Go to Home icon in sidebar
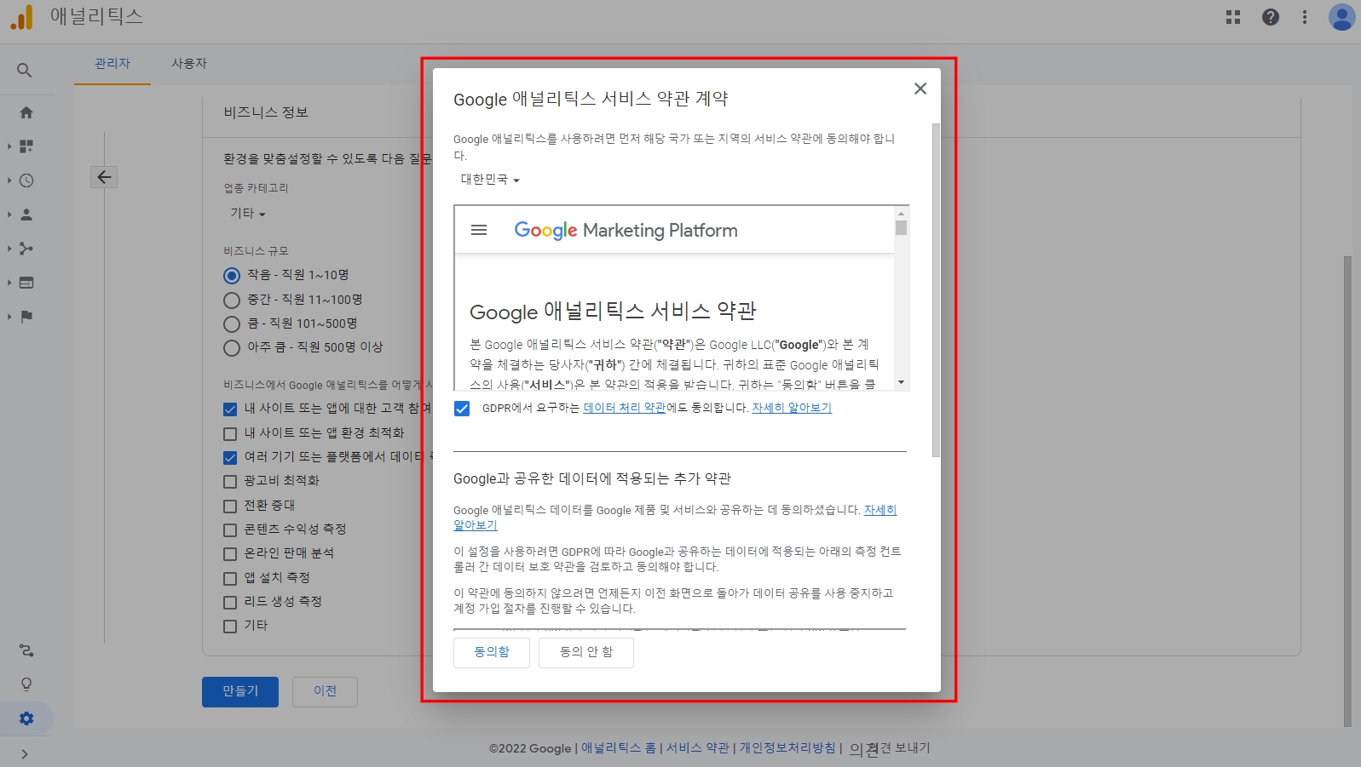This screenshot has width=1361, height=767. coord(26,112)
